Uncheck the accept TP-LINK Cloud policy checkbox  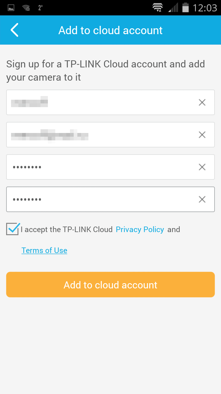click(13, 229)
